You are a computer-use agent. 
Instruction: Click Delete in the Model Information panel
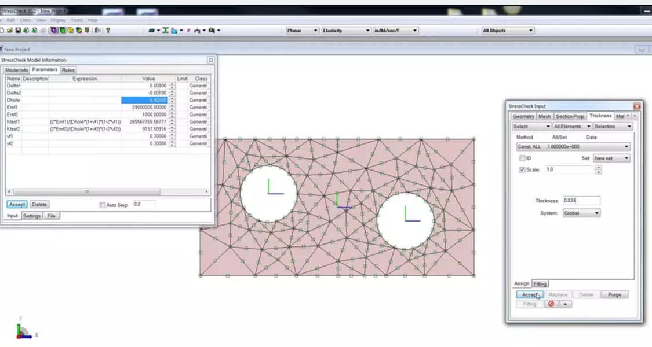click(39, 205)
